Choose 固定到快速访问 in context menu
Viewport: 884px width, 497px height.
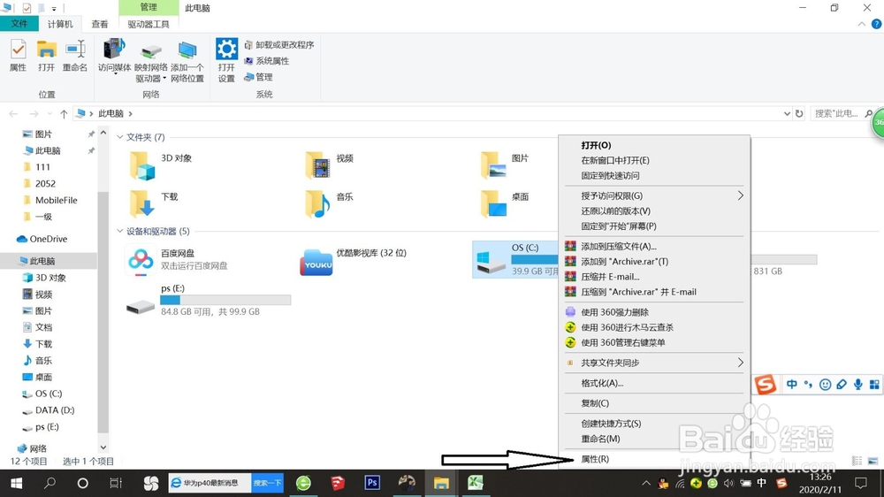coord(654,175)
